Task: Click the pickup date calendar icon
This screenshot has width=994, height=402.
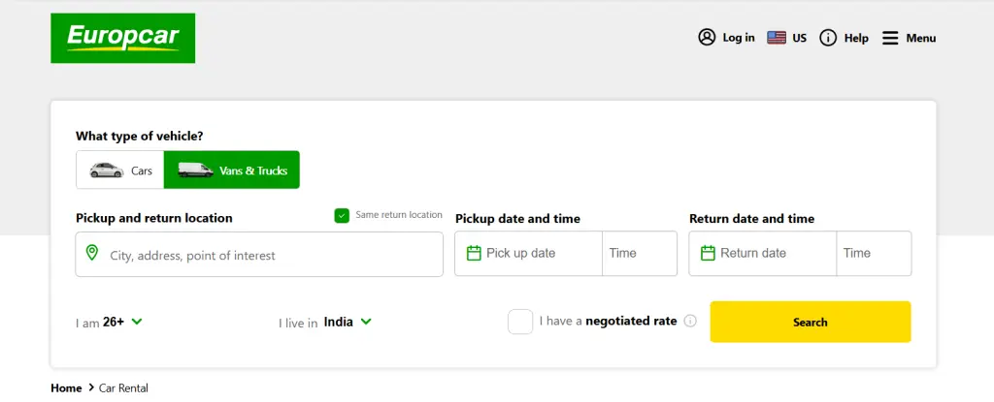Action: pyautogui.click(x=474, y=253)
